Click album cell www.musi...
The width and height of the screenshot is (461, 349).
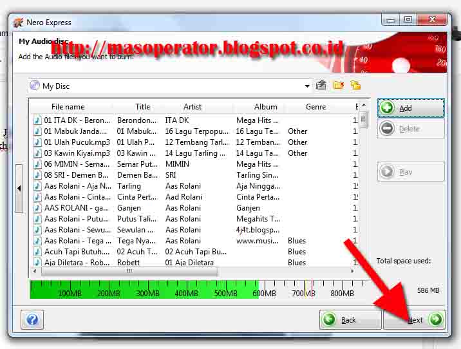(257, 241)
